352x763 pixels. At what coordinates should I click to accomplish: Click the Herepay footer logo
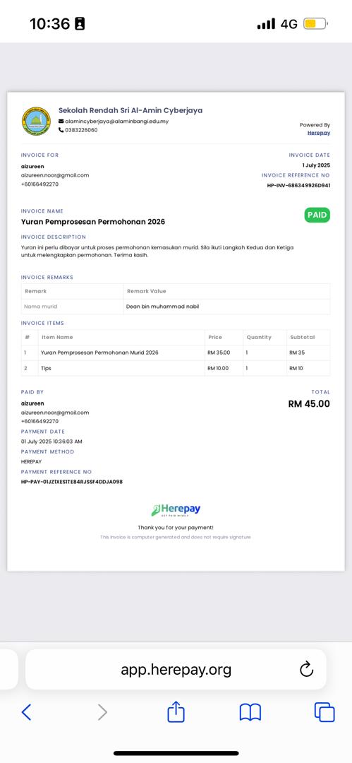coord(176,510)
